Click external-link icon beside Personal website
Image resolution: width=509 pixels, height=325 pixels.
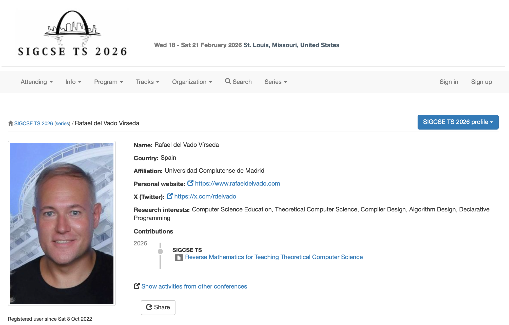tap(190, 183)
